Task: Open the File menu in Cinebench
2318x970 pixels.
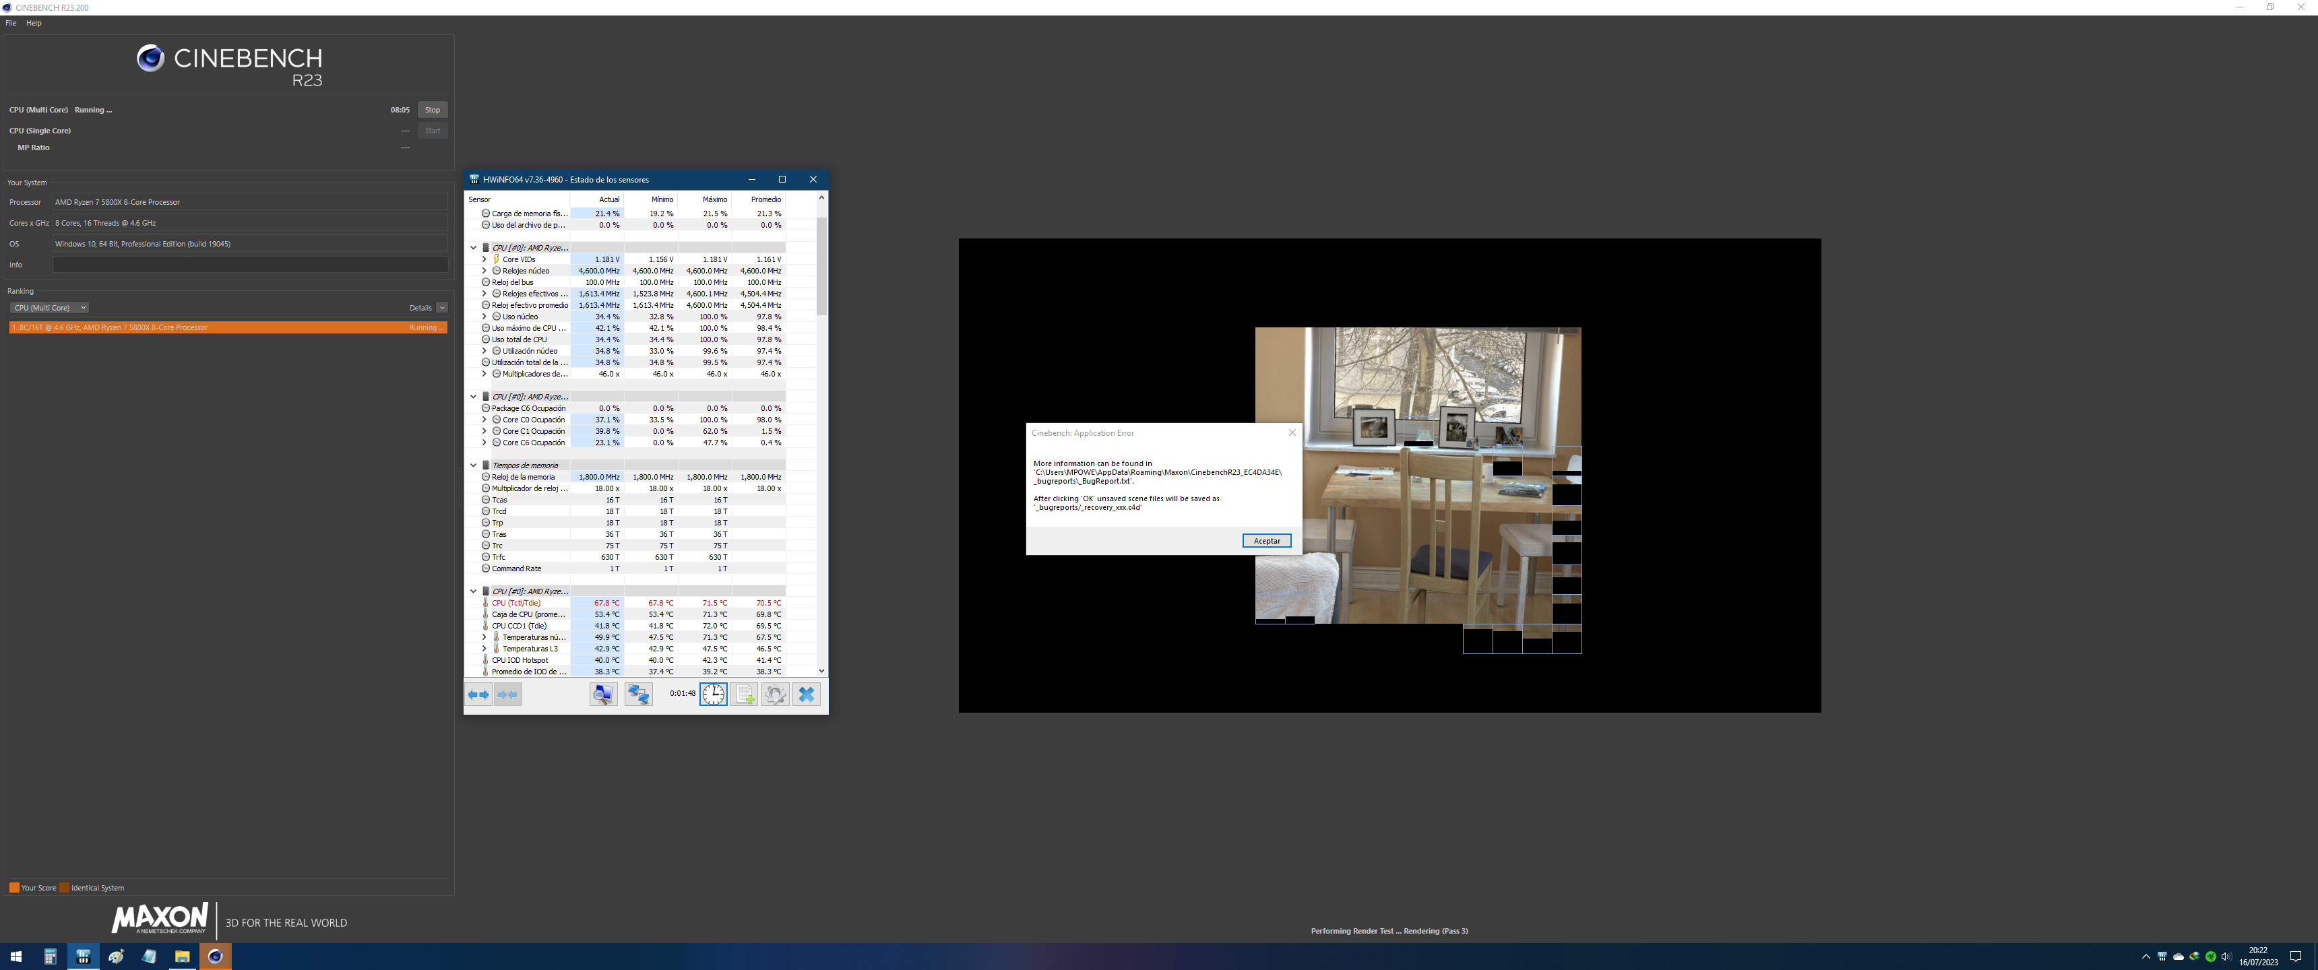Action: 11,24
